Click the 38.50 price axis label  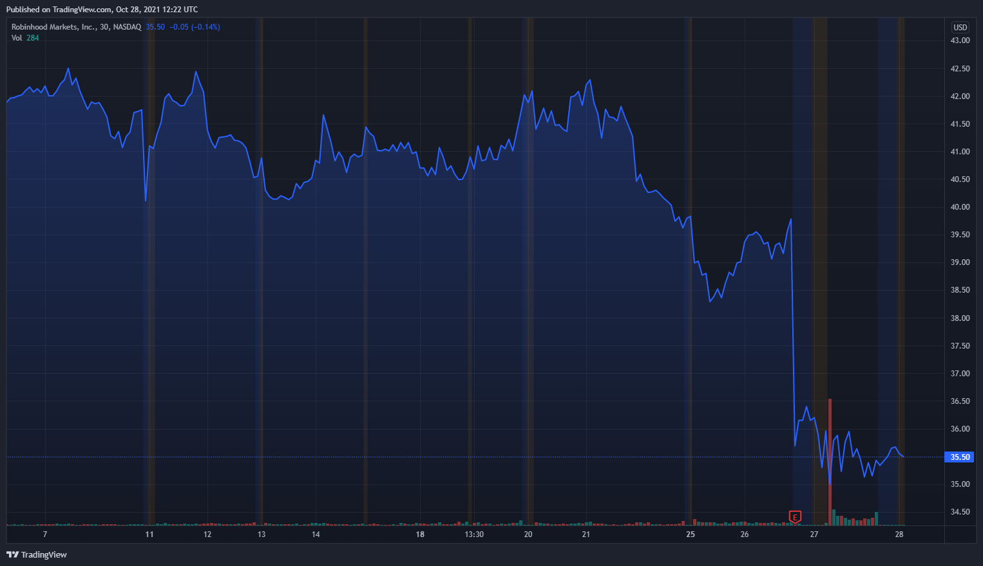click(960, 290)
